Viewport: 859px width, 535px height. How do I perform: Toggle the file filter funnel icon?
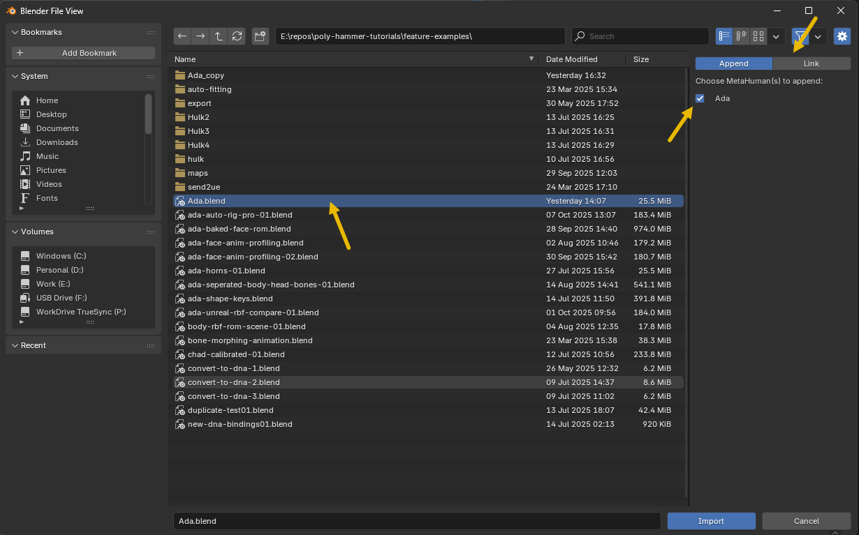800,36
